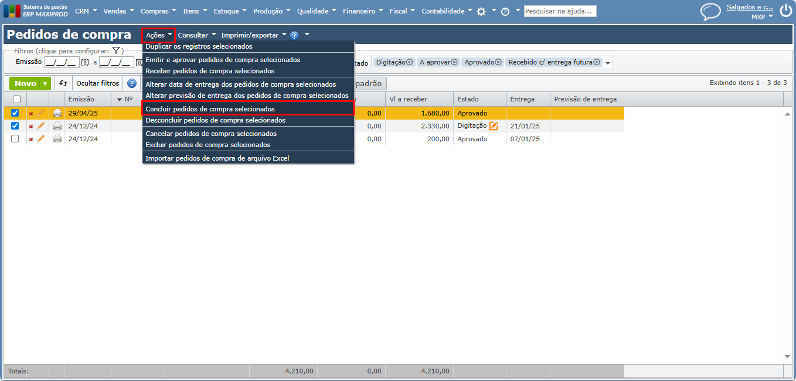Select Concluir pedidos de compra selecionados
The width and height of the screenshot is (796, 381).
[x=248, y=109]
